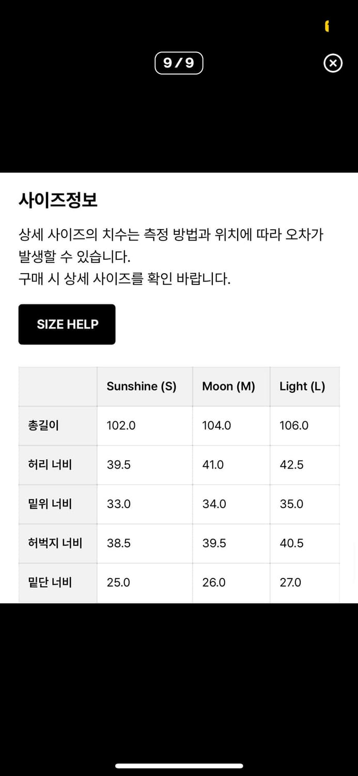Click the 40.5 thigh width cell
This screenshot has width=358, height=776.
click(291, 543)
